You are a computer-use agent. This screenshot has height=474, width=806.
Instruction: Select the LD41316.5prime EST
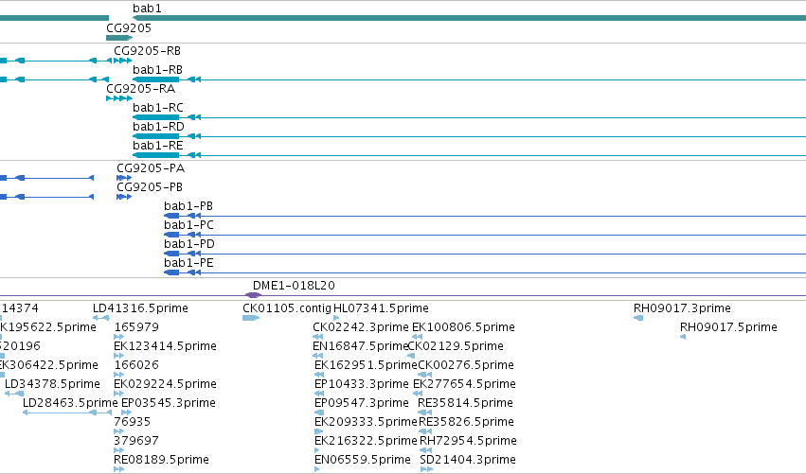100,318
